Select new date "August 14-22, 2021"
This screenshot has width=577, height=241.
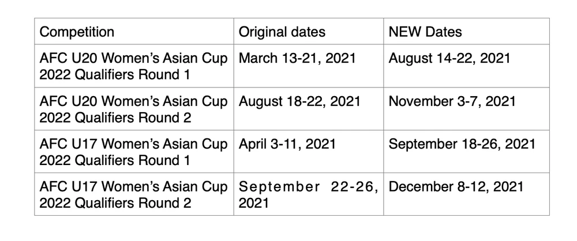[450, 59]
